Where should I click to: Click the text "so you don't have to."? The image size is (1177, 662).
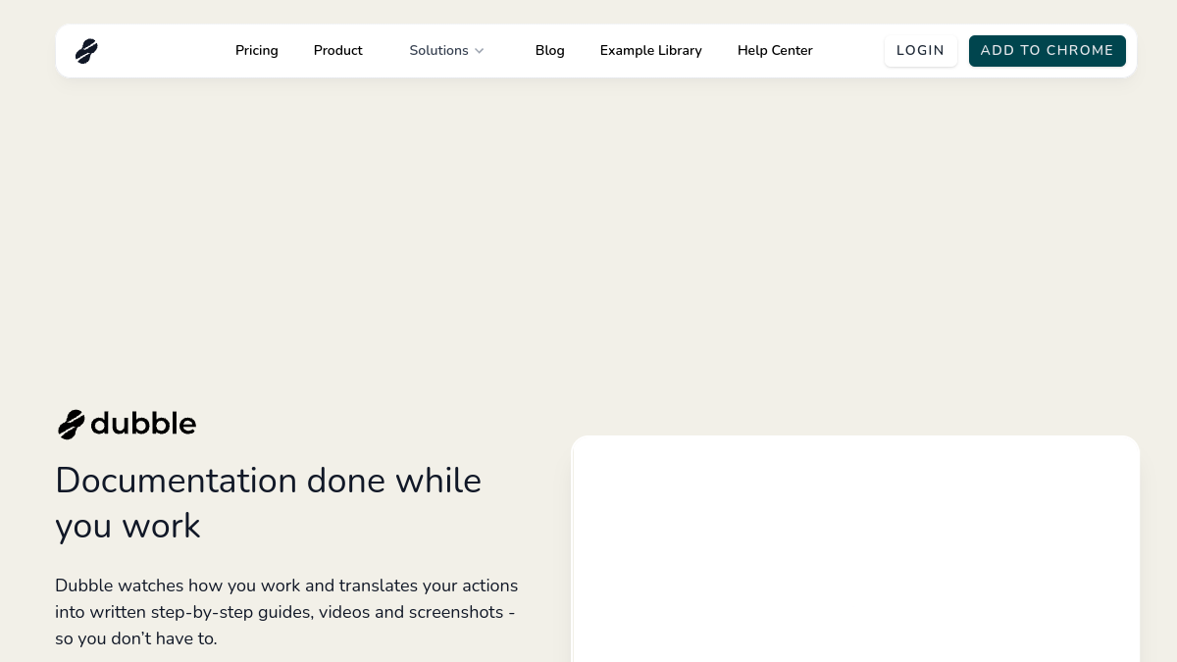pyautogui.click(x=136, y=638)
